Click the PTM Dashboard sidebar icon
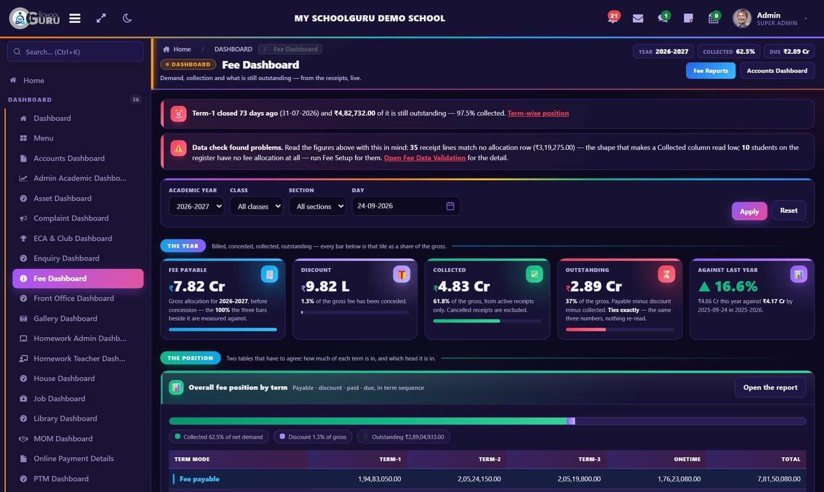Viewport: 824px width, 492px height. [x=24, y=478]
